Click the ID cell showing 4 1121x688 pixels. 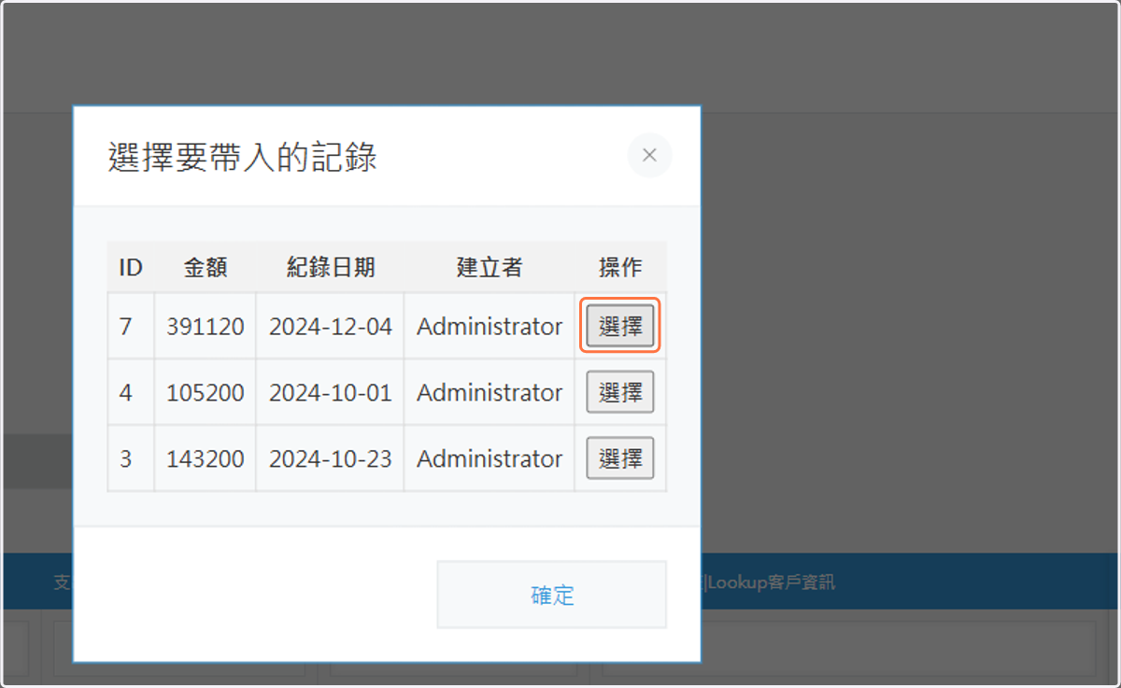pyautogui.click(x=131, y=392)
